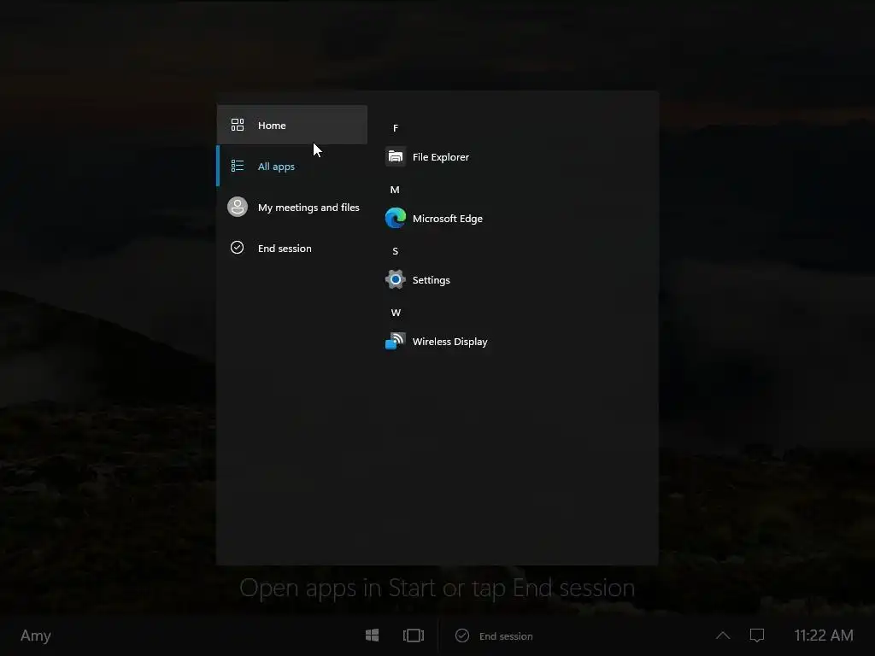
Task: Click the File Explorer app label
Action: click(441, 157)
